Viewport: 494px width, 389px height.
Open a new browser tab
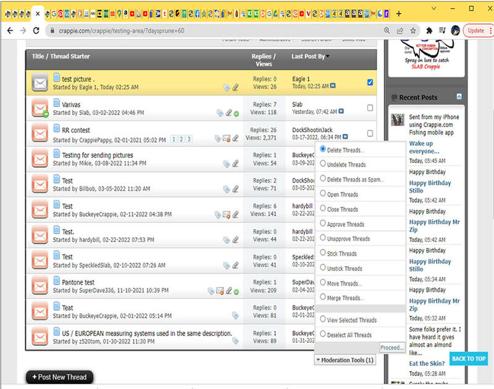click(399, 14)
